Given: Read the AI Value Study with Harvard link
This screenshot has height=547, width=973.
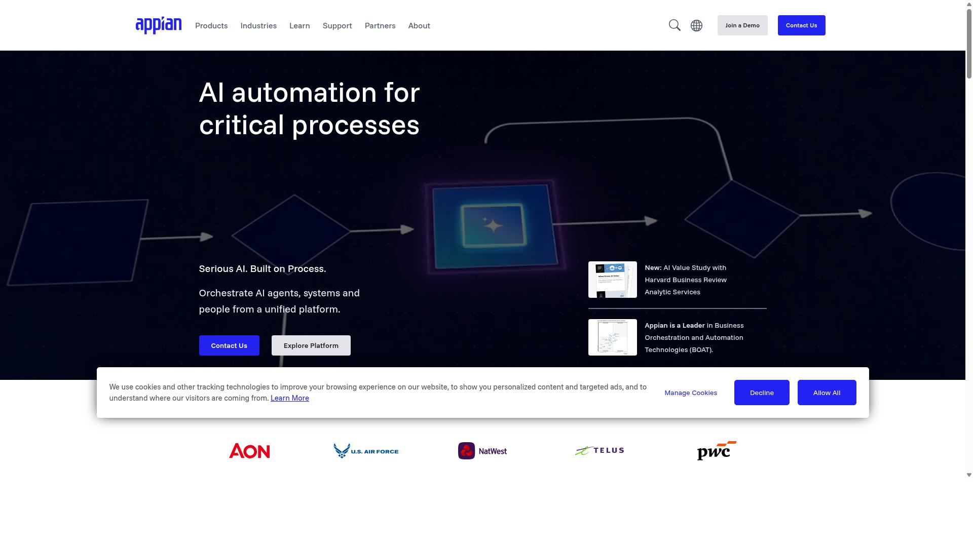Looking at the screenshot, I should 686,280.
